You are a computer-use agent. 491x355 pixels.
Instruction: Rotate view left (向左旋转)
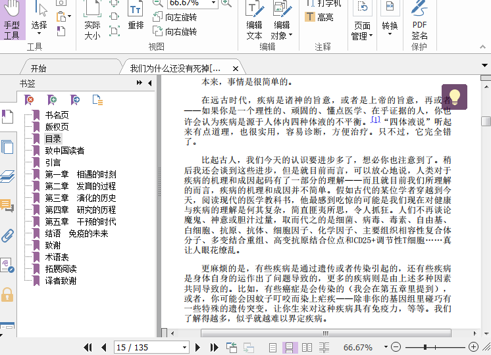[x=174, y=17]
